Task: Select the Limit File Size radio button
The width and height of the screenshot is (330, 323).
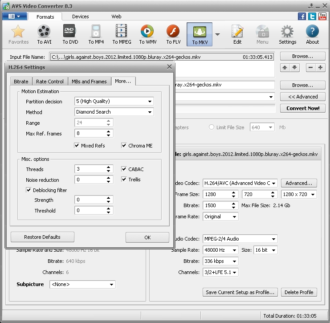Action: click(x=211, y=127)
